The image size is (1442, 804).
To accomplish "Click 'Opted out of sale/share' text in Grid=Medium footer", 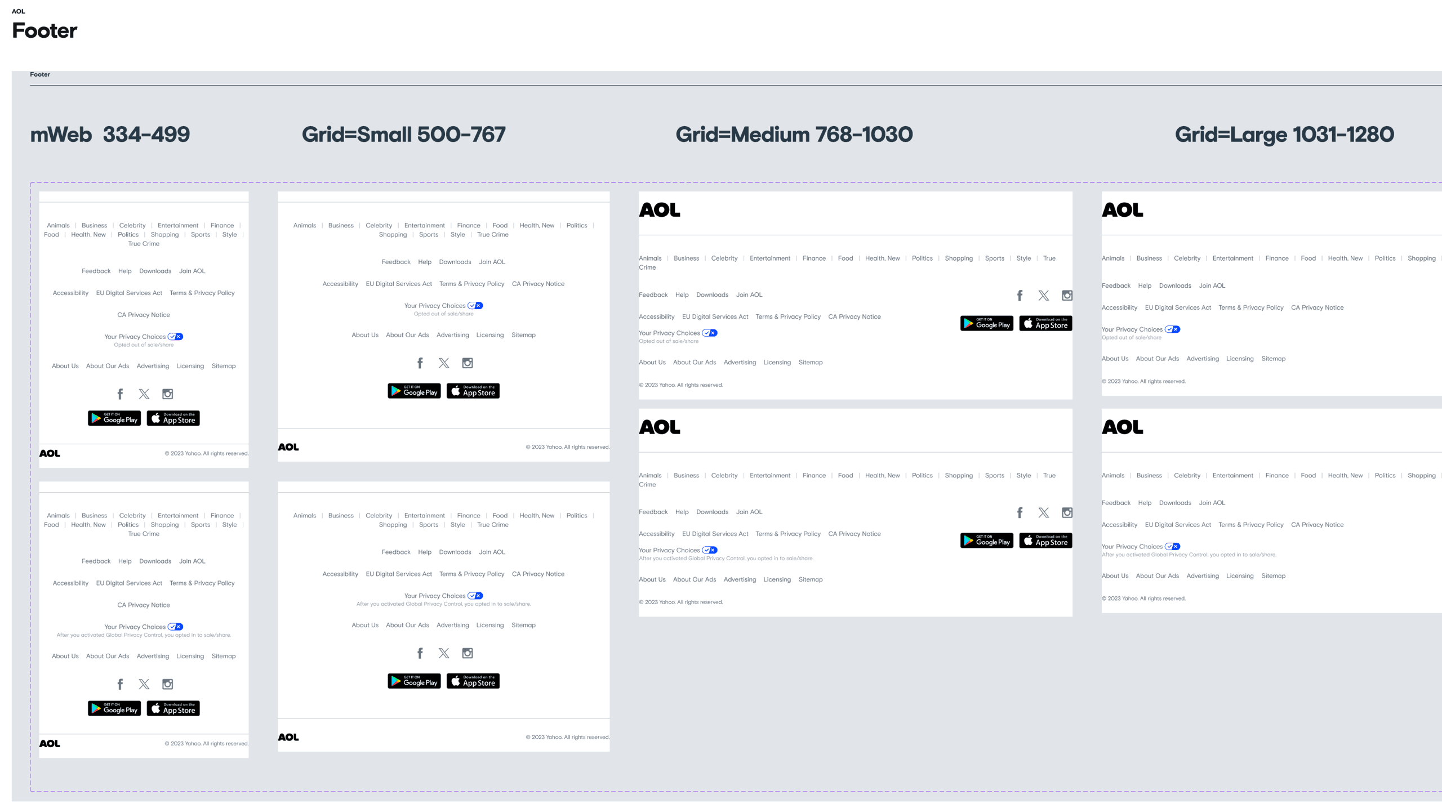I will 669,341.
